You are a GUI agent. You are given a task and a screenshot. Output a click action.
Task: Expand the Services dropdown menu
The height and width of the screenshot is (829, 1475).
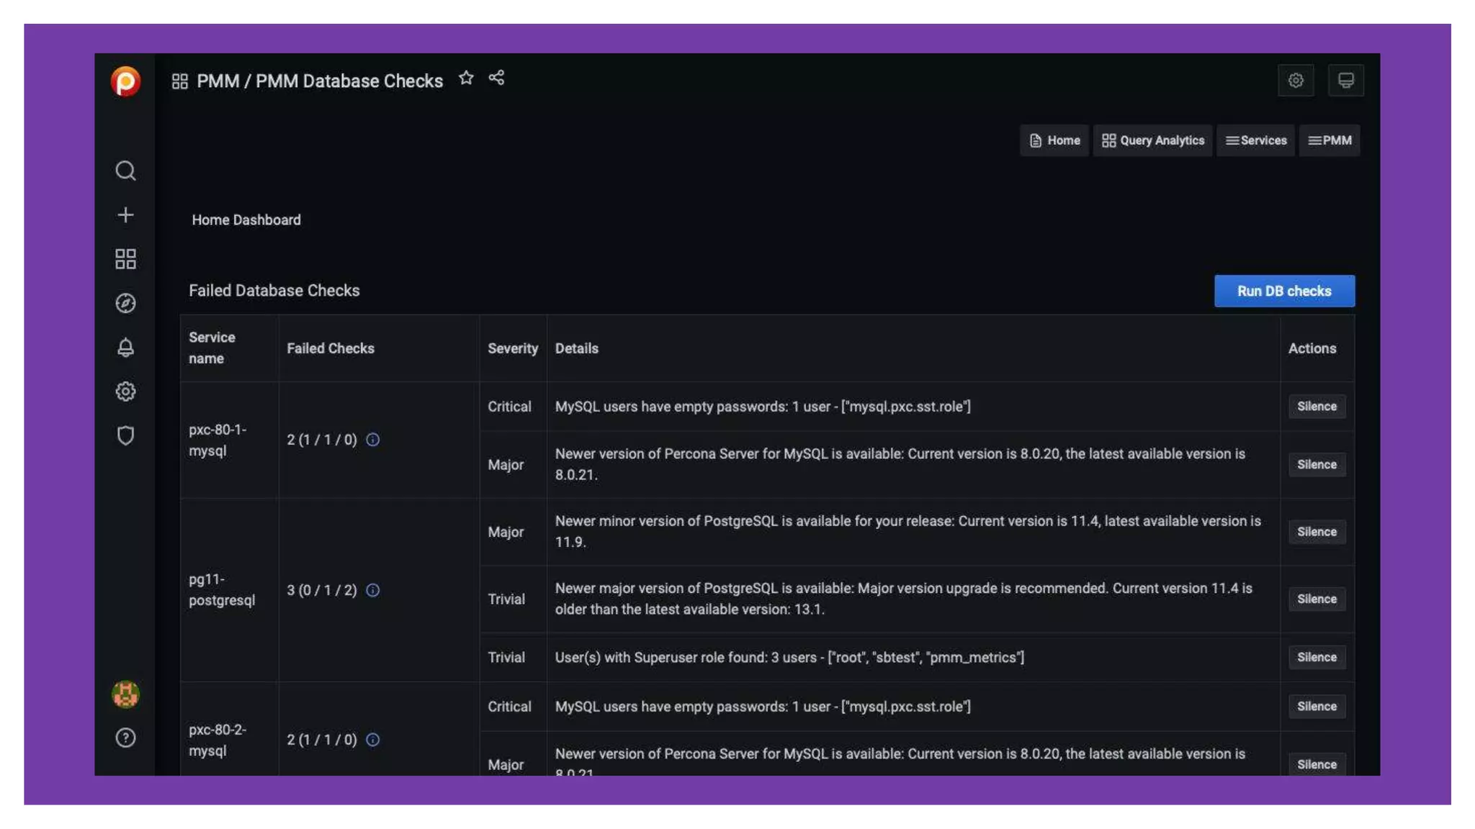(x=1255, y=140)
